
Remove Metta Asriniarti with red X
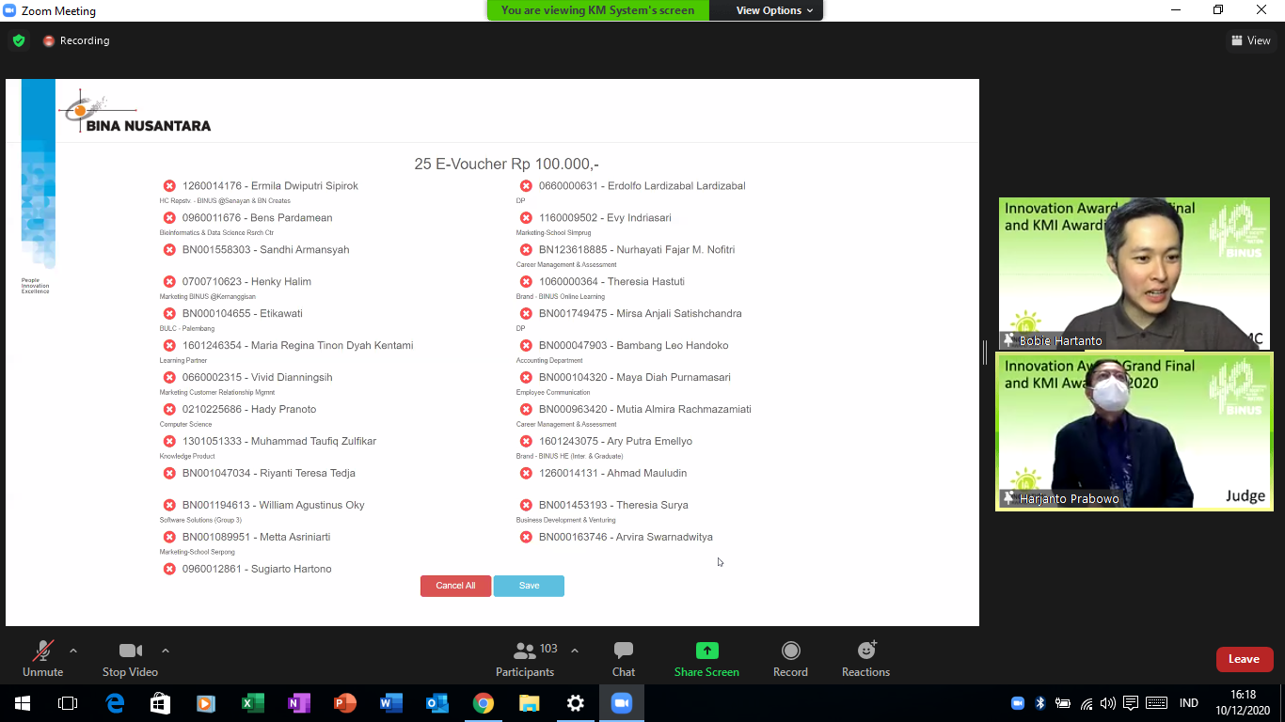point(169,538)
